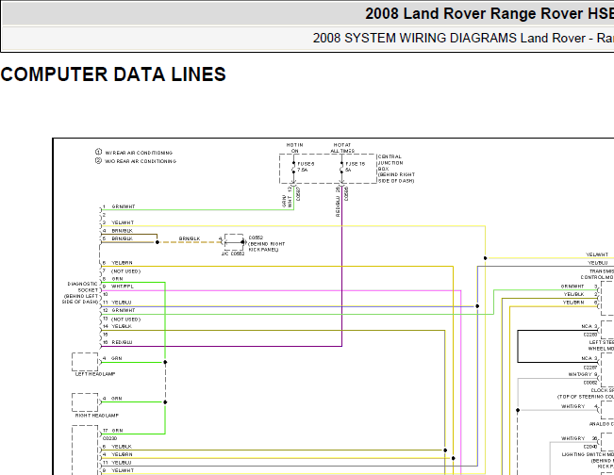The width and height of the screenshot is (614, 475).
Task: Click the C0587 connector label
Action: pos(298,194)
